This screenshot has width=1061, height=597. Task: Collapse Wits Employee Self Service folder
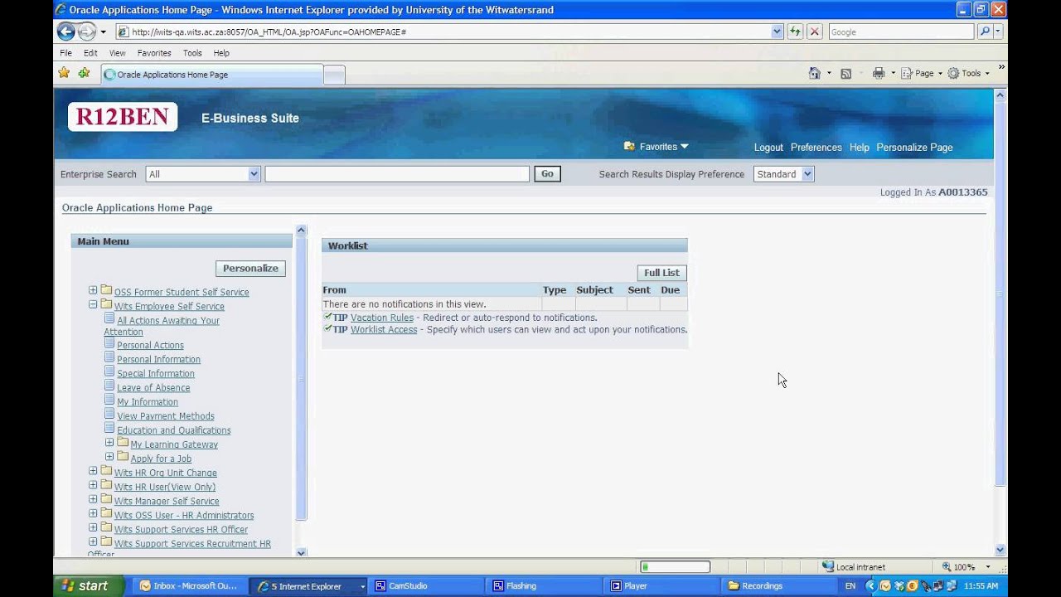pyautogui.click(x=93, y=304)
